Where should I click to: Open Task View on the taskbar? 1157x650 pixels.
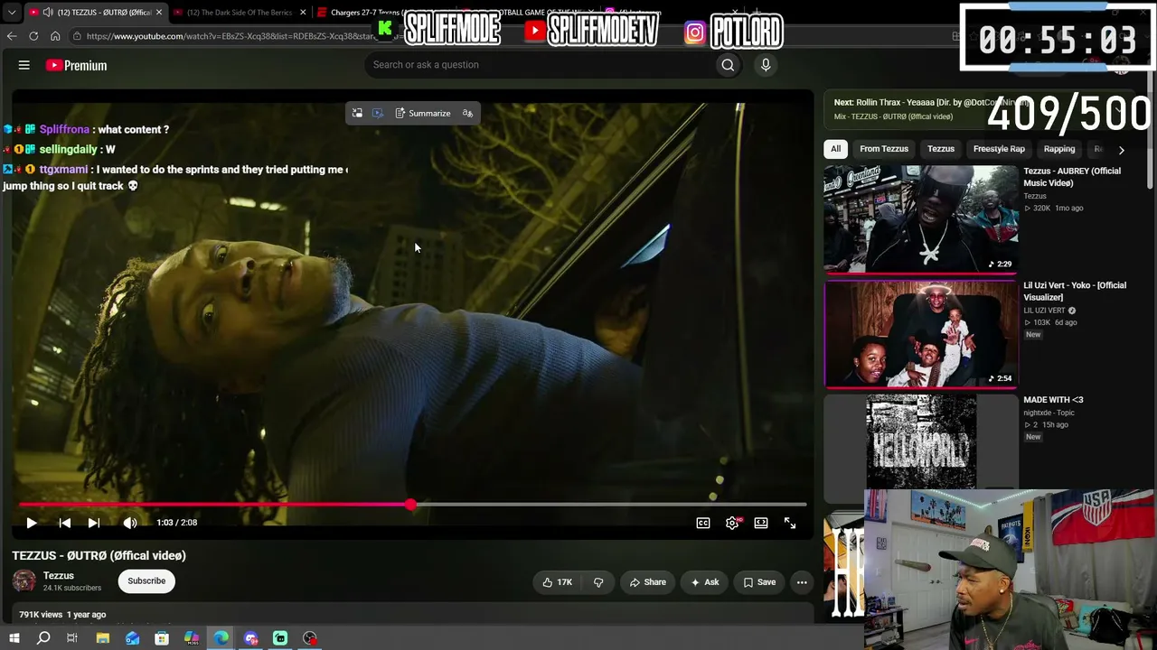point(72,639)
